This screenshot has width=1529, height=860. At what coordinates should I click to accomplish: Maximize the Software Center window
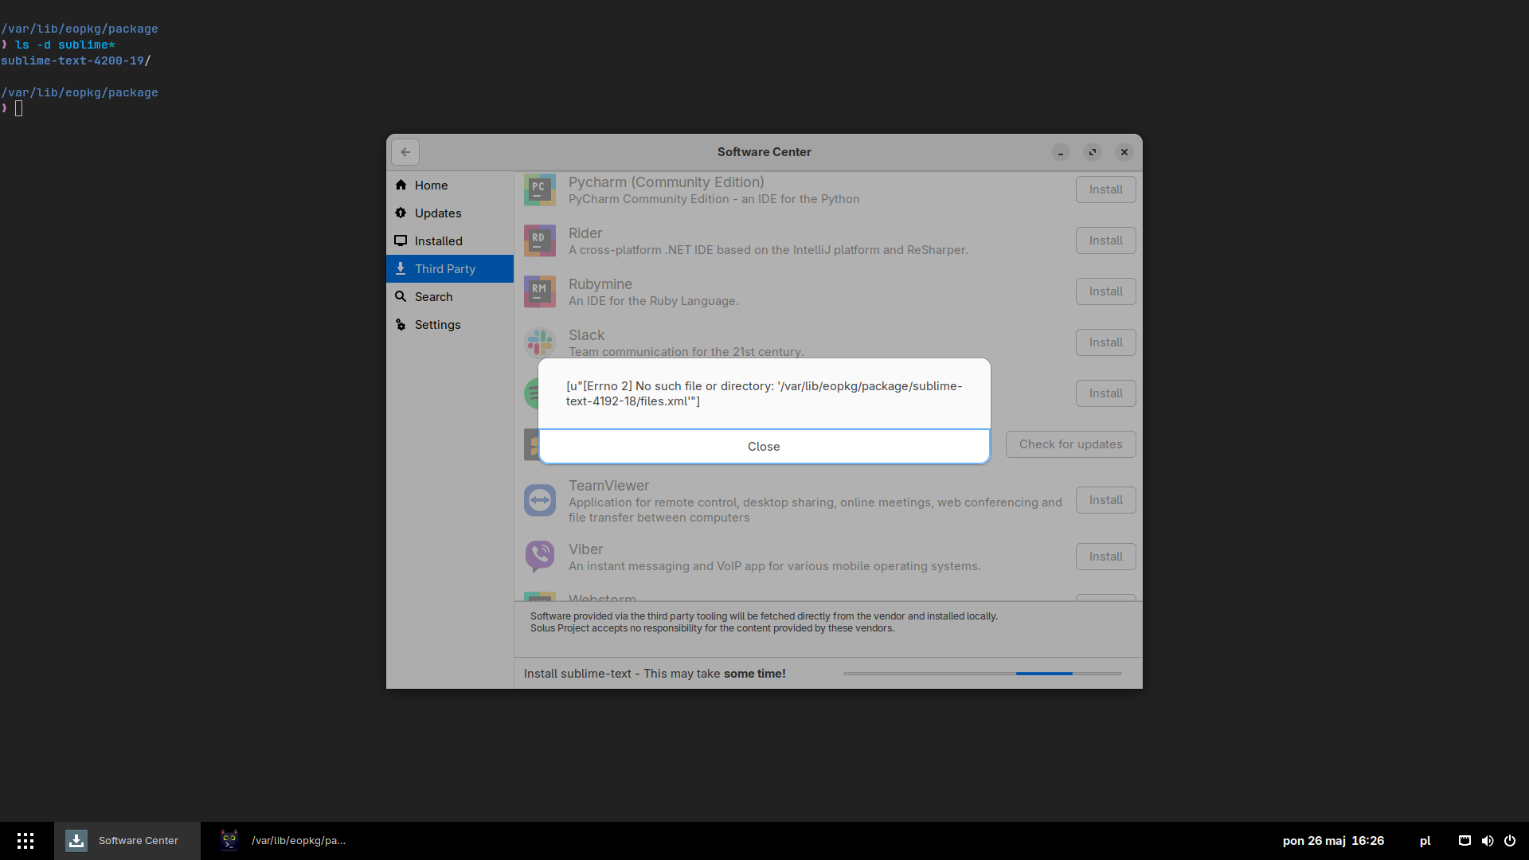tap(1093, 152)
